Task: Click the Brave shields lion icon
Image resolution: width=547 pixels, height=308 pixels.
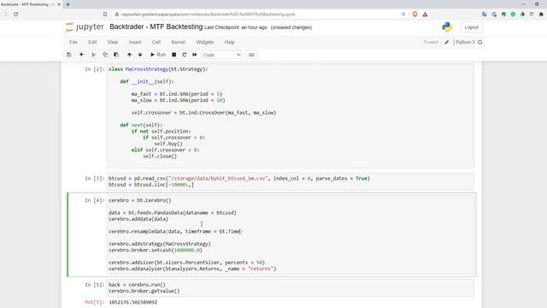Action: tap(415, 15)
